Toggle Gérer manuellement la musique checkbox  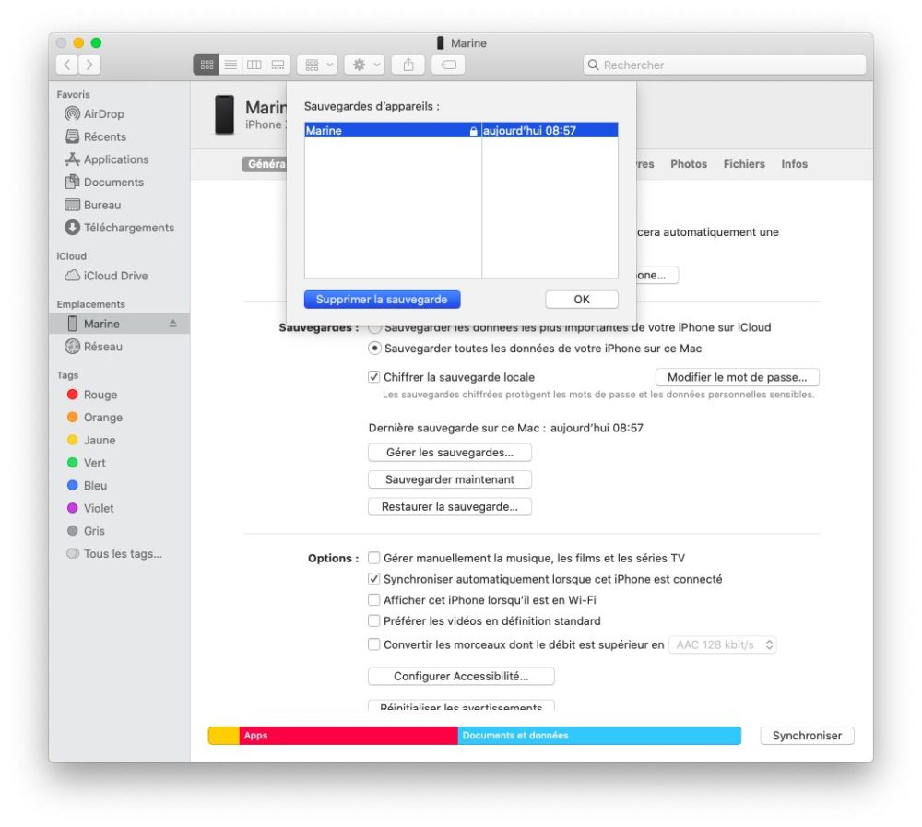click(x=374, y=558)
